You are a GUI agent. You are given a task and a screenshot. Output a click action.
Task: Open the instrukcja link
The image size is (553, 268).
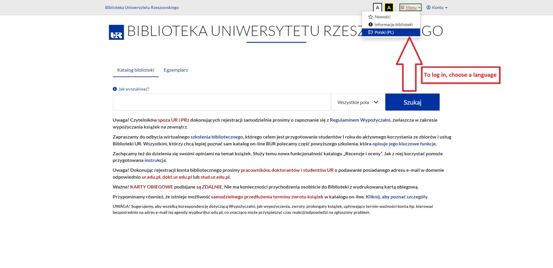point(155,160)
